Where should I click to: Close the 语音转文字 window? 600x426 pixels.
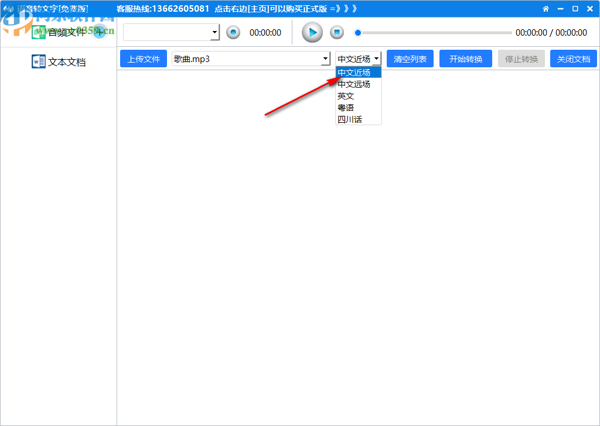[x=590, y=9]
